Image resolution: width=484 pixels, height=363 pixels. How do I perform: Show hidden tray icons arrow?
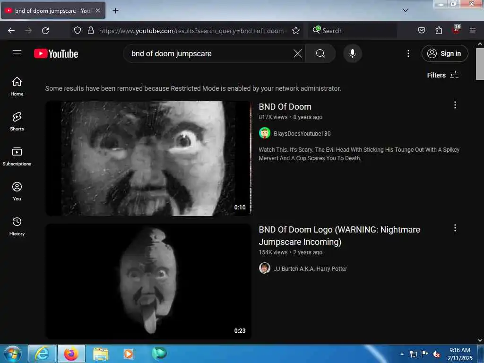[402, 354]
